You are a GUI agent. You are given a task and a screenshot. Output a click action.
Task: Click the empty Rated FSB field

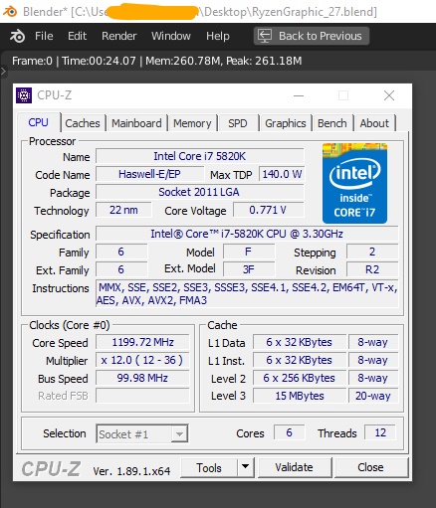pos(142,396)
